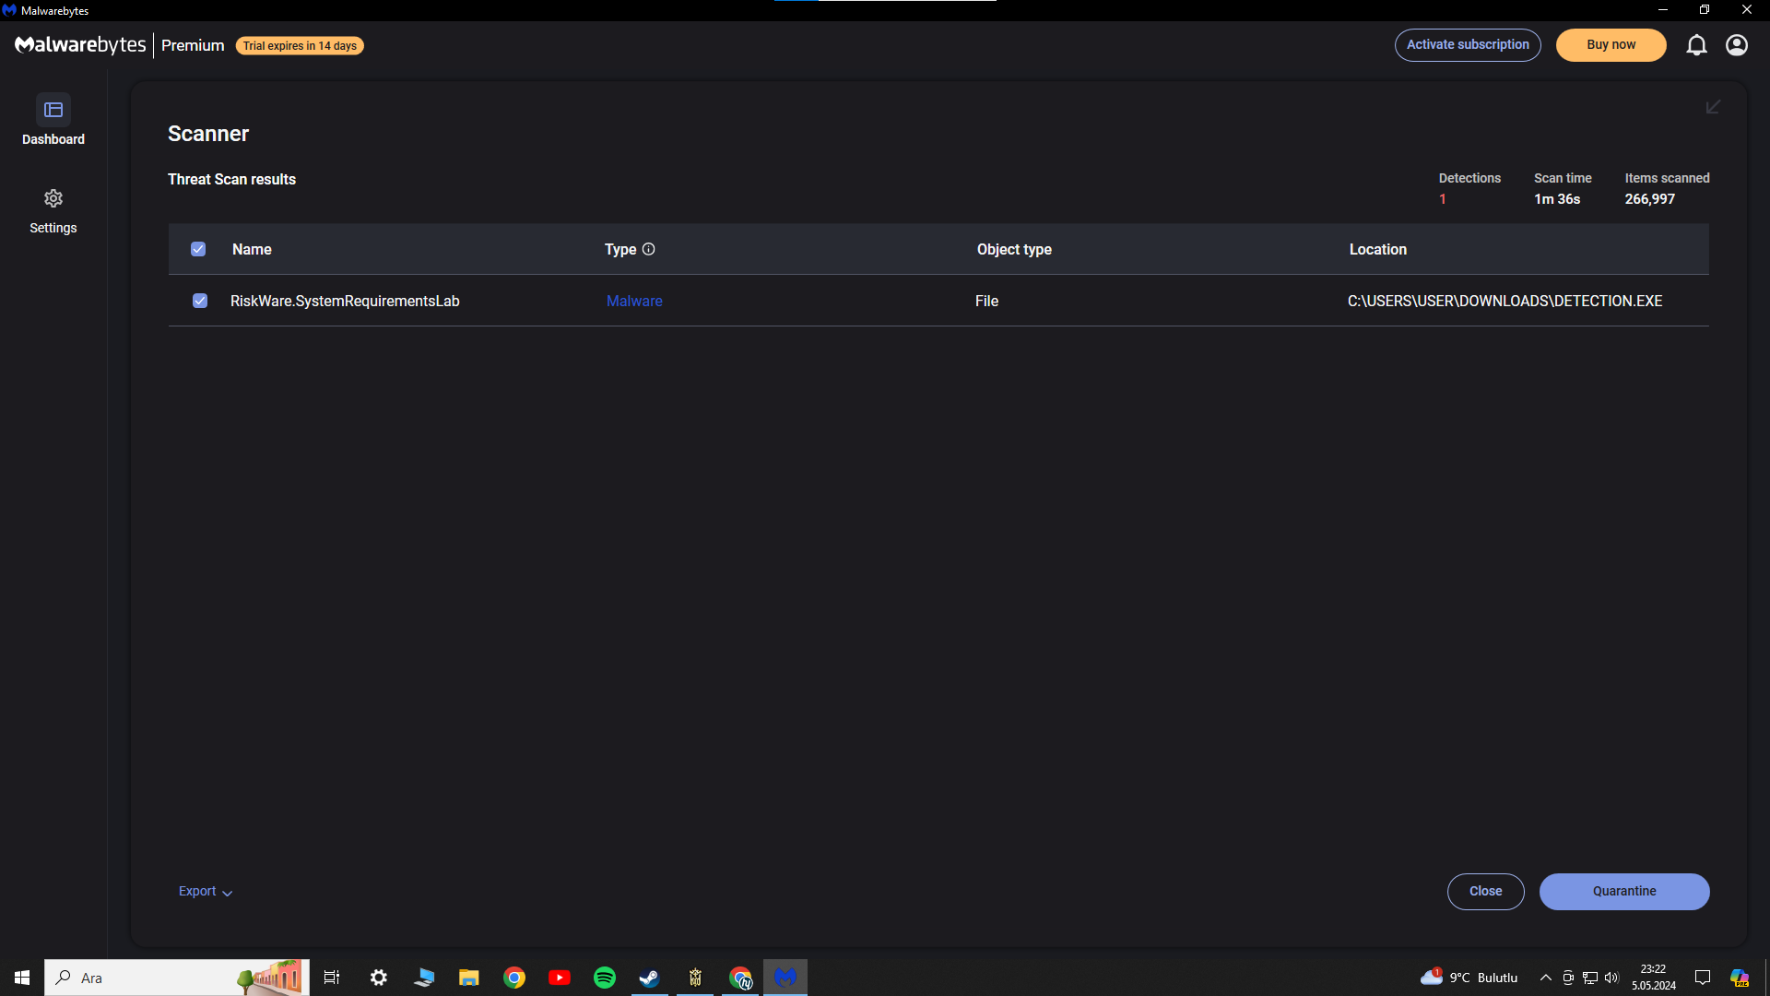1770x996 pixels.
Task: Click the Close button in scanner
Action: tap(1485, 892)
